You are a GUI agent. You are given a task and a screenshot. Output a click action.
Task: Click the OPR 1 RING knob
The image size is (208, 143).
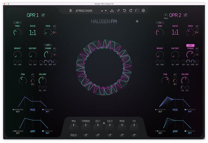[x=17, y=32]
